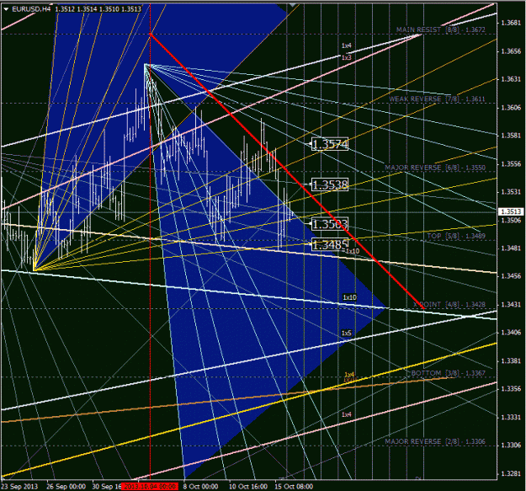Select the MAIN RESIST [8/8] - 1.3672 label
This screenshot has height=491, width=526.
click(440, 29)
